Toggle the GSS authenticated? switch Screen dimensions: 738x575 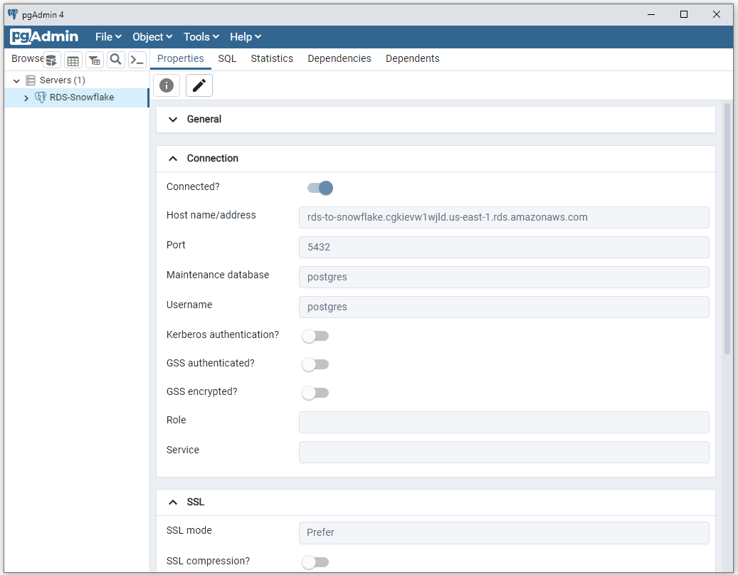click(x=315, y=364)
